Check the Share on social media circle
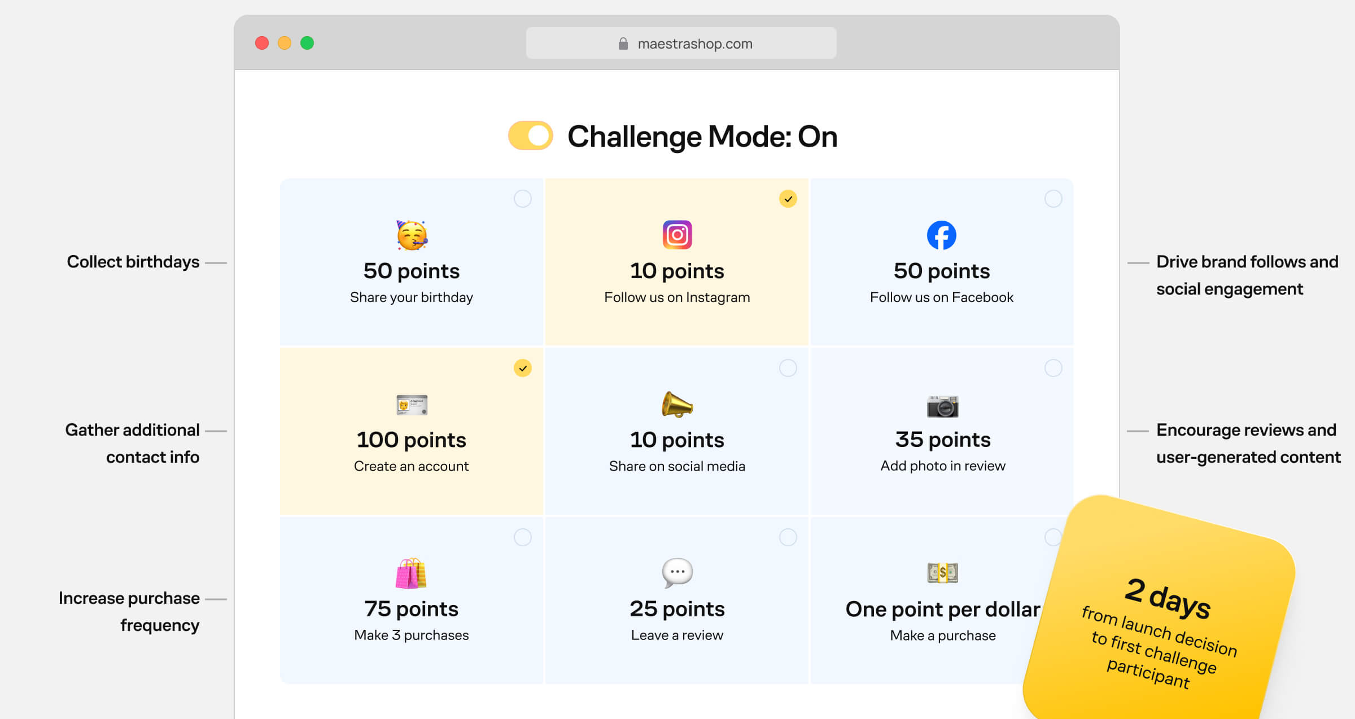 [x=788, y=368]
